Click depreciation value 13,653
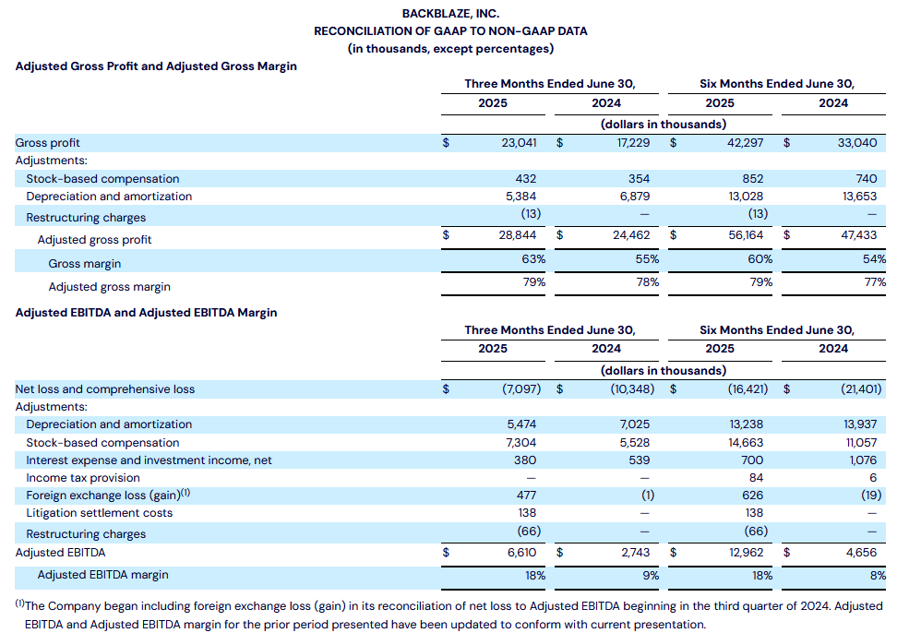Screen dimensions: 897x633 tap(860, 197)
